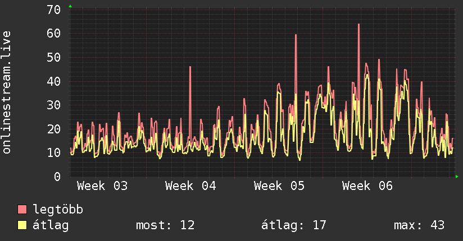Viewport: 463px width, 241px height.
Task: Click the tip of the red spike in Week 04
Action: click(x=190, y=67)
